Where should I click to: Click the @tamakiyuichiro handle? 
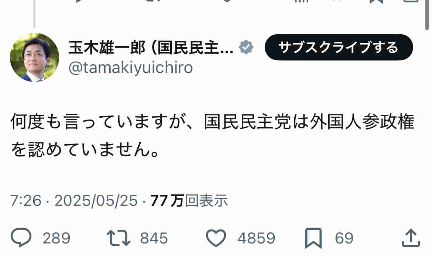tap(131, 68)
